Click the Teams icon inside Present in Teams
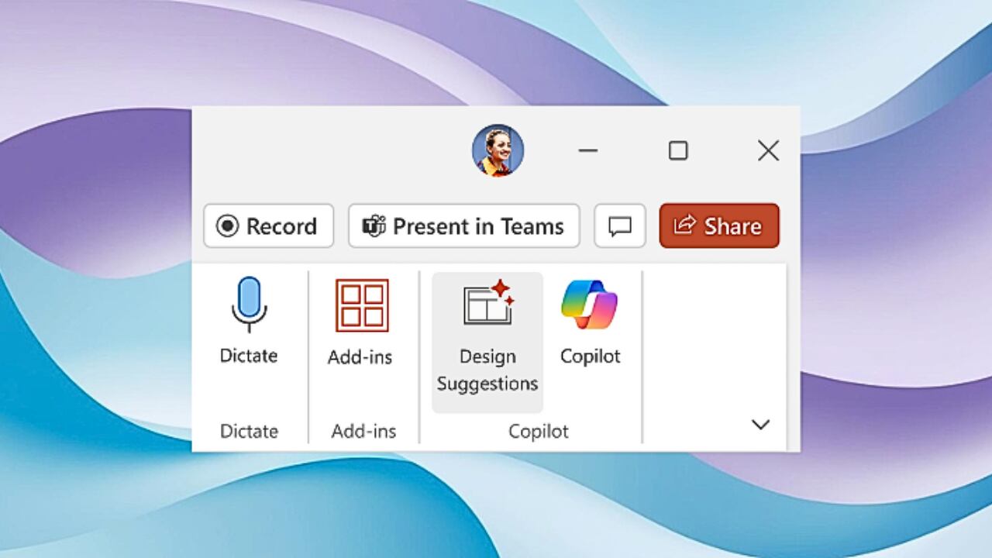Screen dimensions: 992x558 click(374, 226)
